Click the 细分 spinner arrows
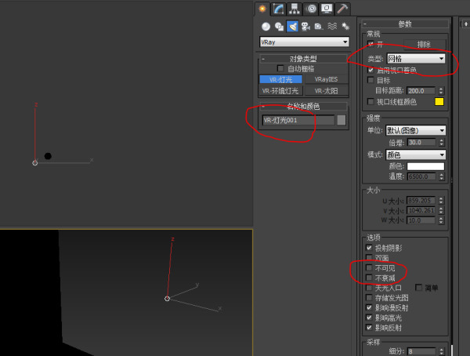The image size is (470, 356). 441,351
